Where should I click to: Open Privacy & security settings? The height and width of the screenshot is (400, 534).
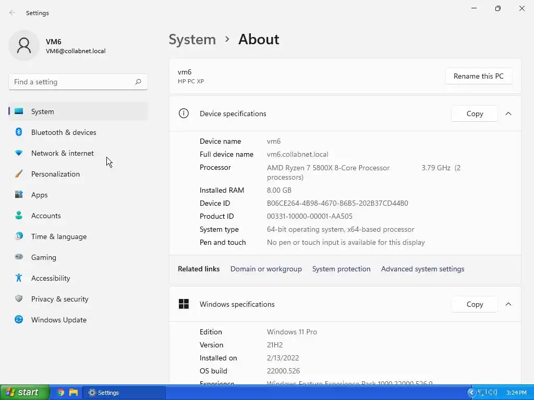(x=78, y=298)
